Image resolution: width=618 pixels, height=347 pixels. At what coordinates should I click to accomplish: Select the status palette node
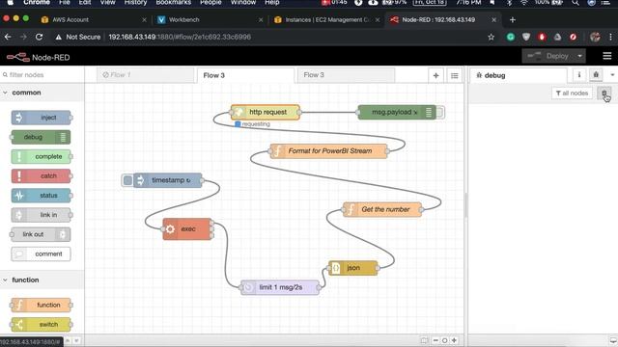coord(41,196)
